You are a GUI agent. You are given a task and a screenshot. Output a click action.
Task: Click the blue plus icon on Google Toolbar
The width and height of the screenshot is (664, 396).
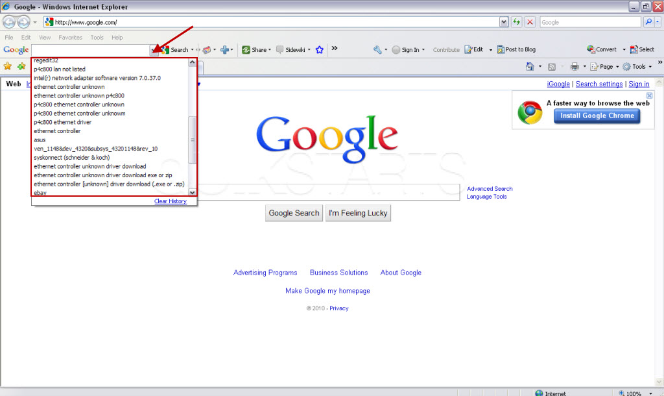point(224,49)
